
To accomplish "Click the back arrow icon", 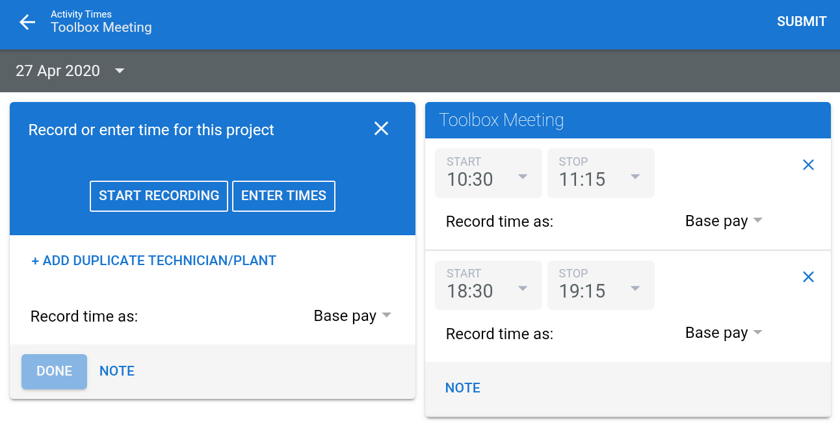I will (27, 22).
